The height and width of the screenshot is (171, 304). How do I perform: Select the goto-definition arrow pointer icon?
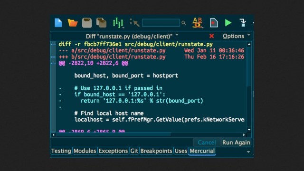click(134, 23)
